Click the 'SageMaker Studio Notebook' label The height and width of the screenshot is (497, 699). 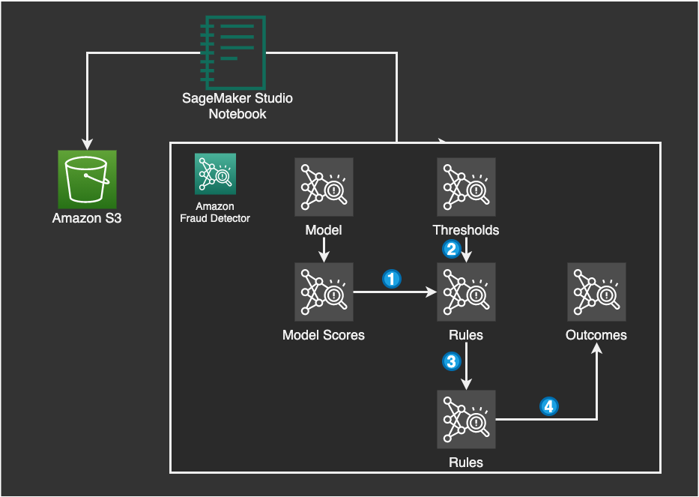237,106
